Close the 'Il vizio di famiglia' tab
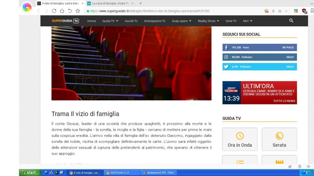The height and width of the screenshot is (176, 314). (x=83, y=3)
